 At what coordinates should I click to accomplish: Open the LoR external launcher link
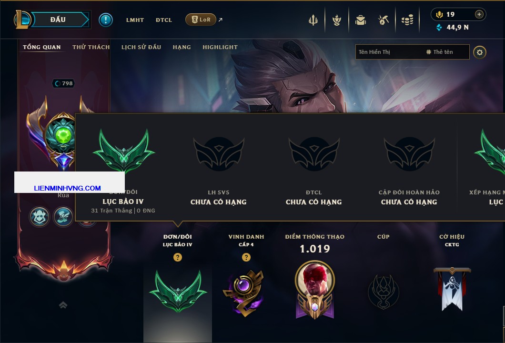coord(204,20)
